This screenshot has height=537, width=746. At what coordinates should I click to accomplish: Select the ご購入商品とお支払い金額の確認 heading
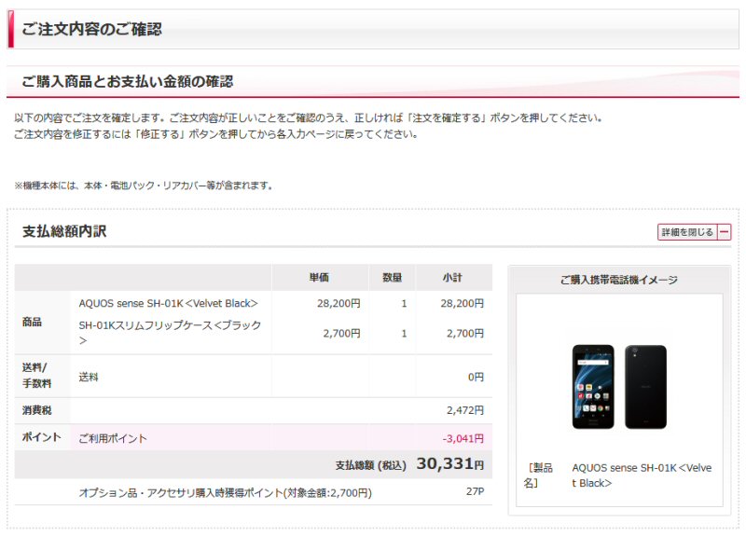(x=128, y=81)
